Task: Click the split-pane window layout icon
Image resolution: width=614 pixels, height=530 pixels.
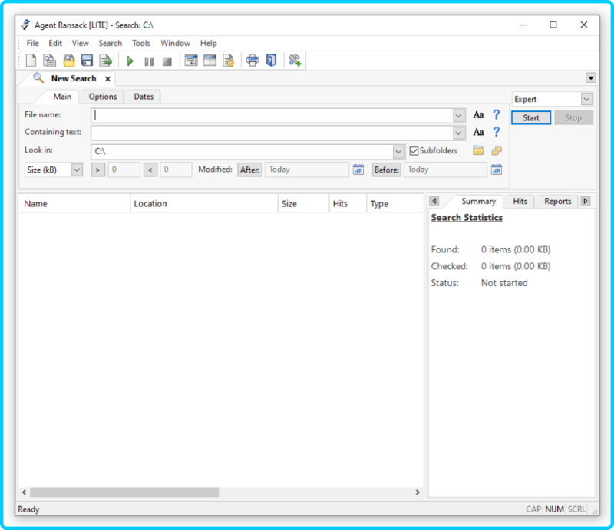Action: [x=210, y=61]
